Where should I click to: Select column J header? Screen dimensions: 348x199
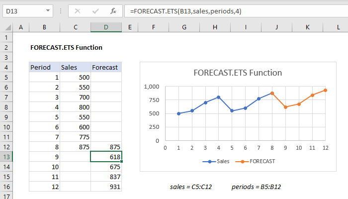pos(276,27)
